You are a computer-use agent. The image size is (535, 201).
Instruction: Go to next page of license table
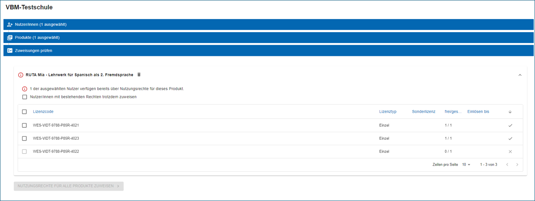click(517, 165)
